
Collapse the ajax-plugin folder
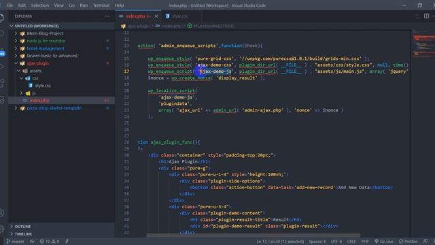click(16, 63)
